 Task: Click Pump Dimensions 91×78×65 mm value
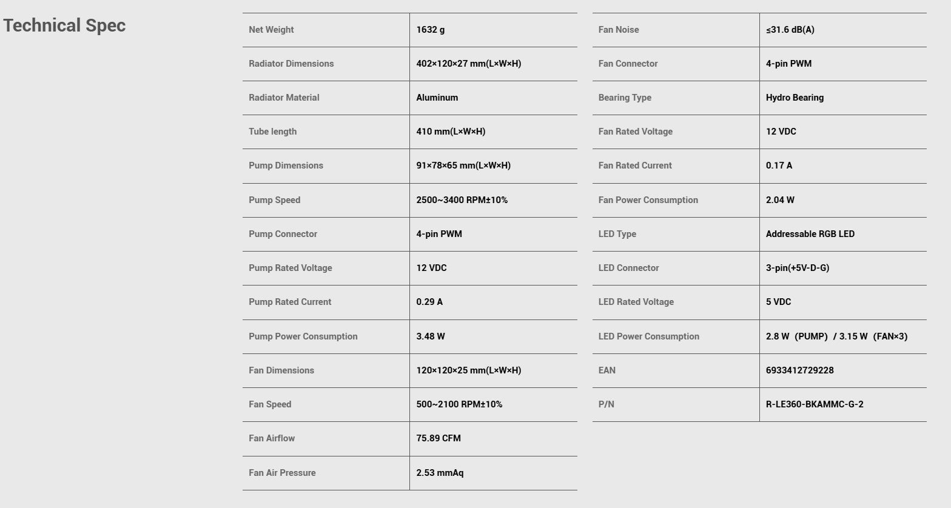tap(463, 165)
